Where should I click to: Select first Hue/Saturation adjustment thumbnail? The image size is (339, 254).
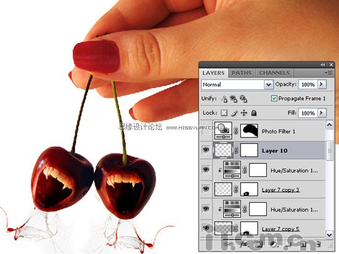pos(232,170)
